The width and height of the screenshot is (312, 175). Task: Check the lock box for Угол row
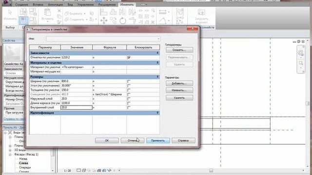(x=129, y=86)
